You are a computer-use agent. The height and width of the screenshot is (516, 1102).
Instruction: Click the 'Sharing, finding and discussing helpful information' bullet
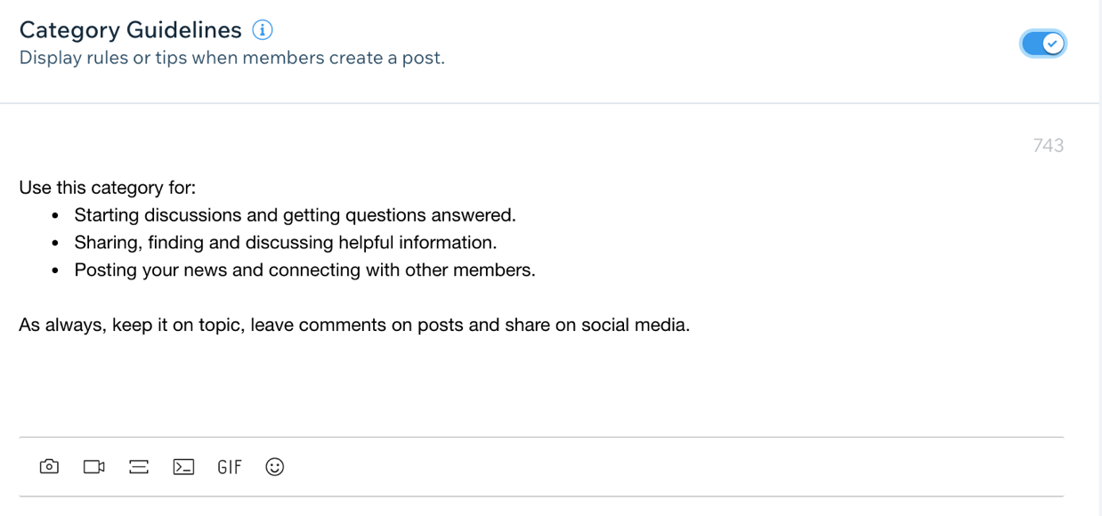[x=285, y=243]
